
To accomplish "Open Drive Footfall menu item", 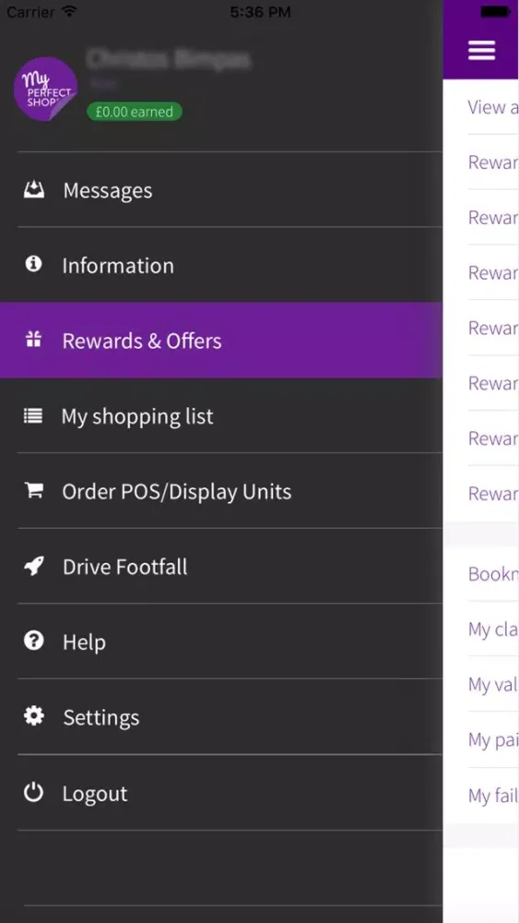I will point(221,567).
